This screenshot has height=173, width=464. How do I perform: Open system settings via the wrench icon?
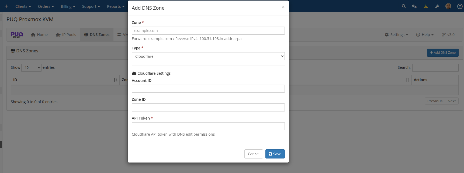(x=437, y=6)
